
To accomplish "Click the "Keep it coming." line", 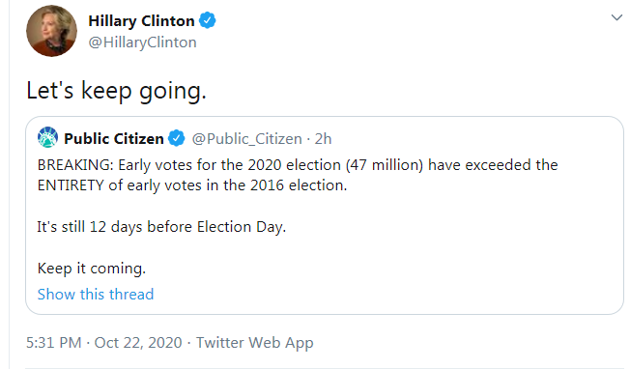I will 92,269.
